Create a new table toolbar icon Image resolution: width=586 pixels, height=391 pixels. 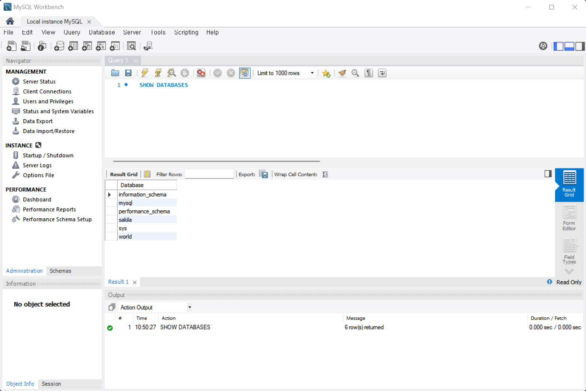[x=73, y=46]
